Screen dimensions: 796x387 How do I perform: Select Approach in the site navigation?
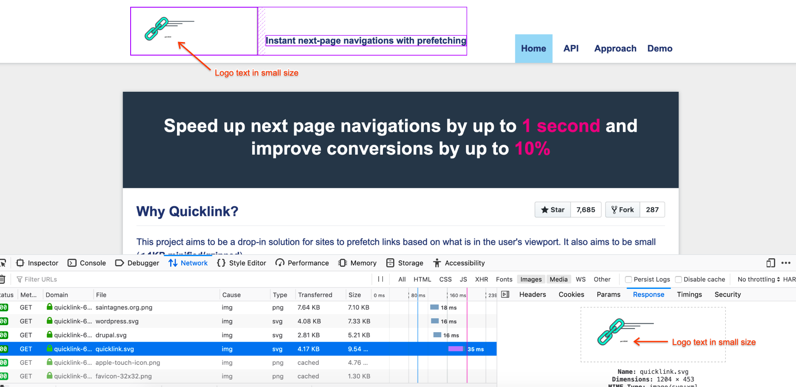coord(615,48)
